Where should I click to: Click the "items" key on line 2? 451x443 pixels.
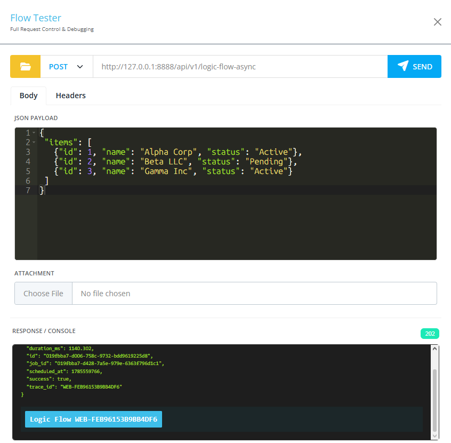tap(61, 143)
